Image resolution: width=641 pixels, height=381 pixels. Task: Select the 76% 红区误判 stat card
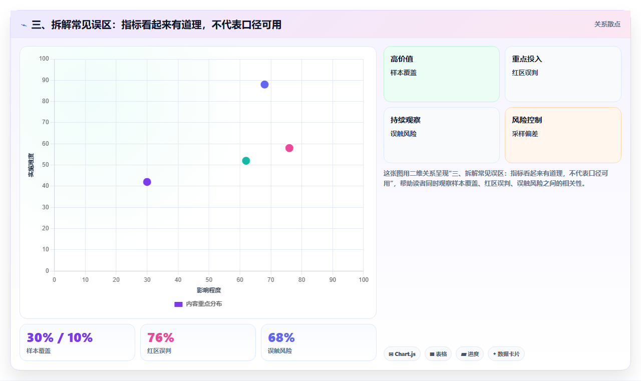198,342
